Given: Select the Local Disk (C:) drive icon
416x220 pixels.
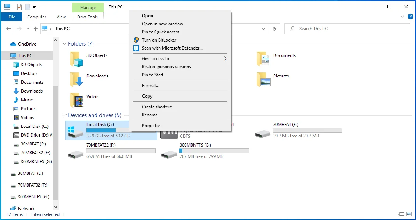Looking at the screenshot, I should (x=76, y=132).
